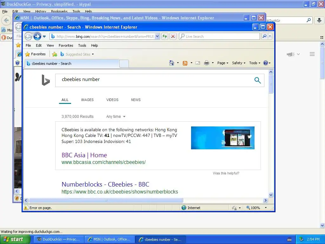
Task: Open the BBC Asia | Home link
Action: coord(84,155)
